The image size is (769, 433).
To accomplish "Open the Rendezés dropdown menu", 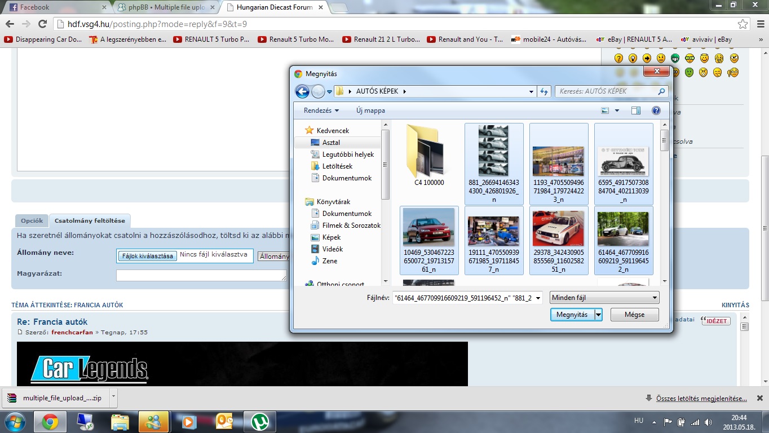I will (x=321, y=111).
